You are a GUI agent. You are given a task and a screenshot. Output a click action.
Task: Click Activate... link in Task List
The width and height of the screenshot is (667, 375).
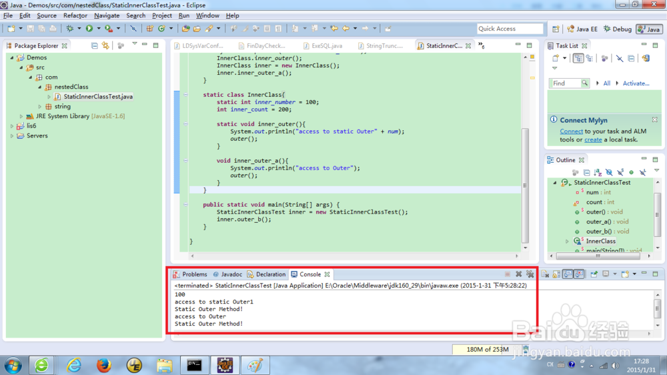(636, 83)
